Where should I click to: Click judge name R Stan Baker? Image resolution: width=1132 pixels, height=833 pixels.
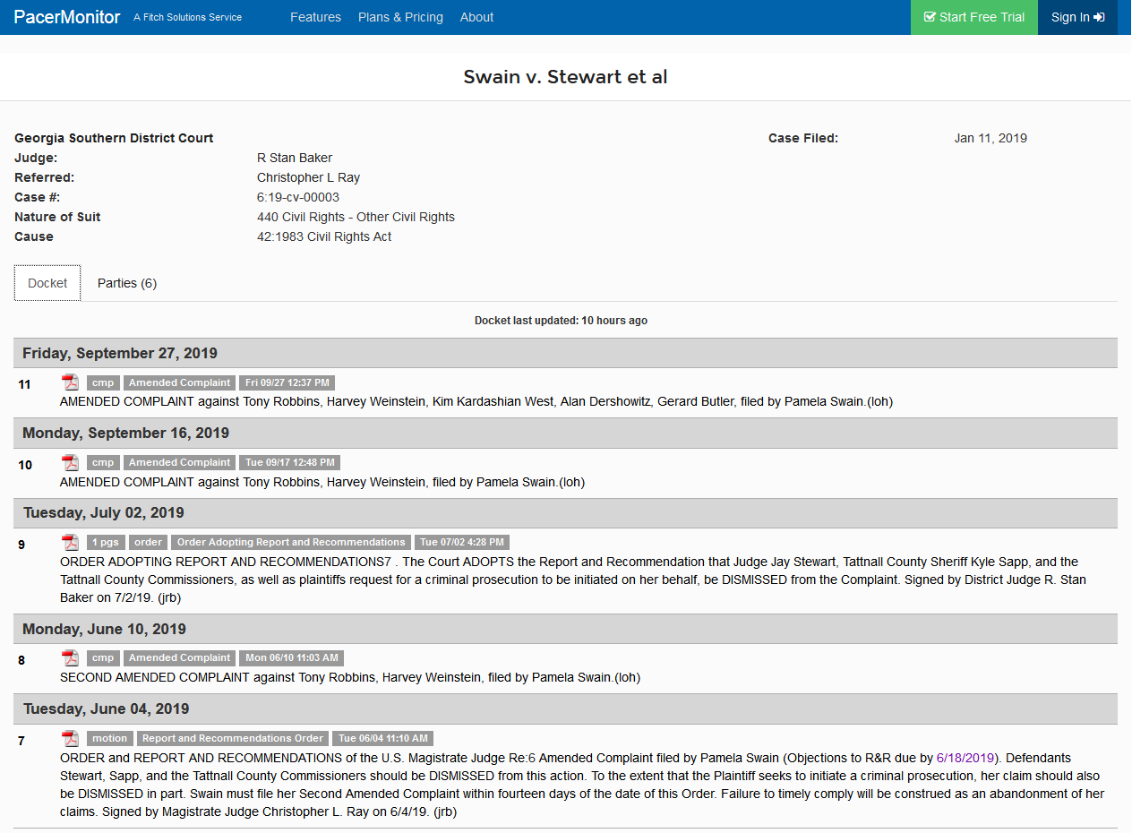point(295,158)
